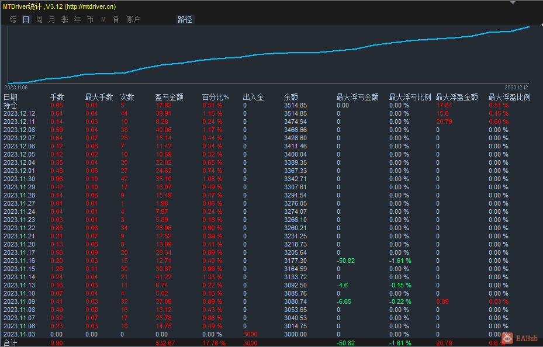
Task: Select the 2023.11.16 date row
Action: (19, 261)
